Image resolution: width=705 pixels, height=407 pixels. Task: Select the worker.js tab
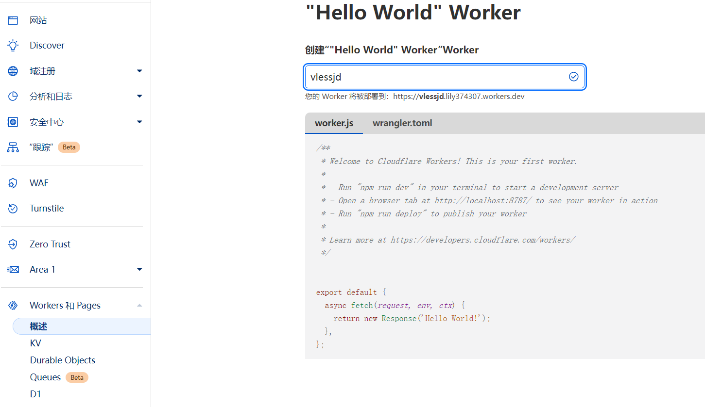[334, 123]
